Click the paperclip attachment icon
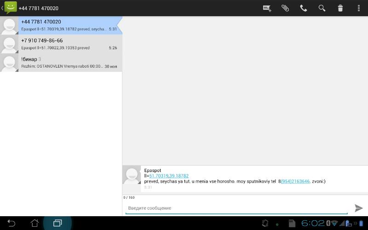The height and width of the screenshot is (230, 368). pos(285,8)
